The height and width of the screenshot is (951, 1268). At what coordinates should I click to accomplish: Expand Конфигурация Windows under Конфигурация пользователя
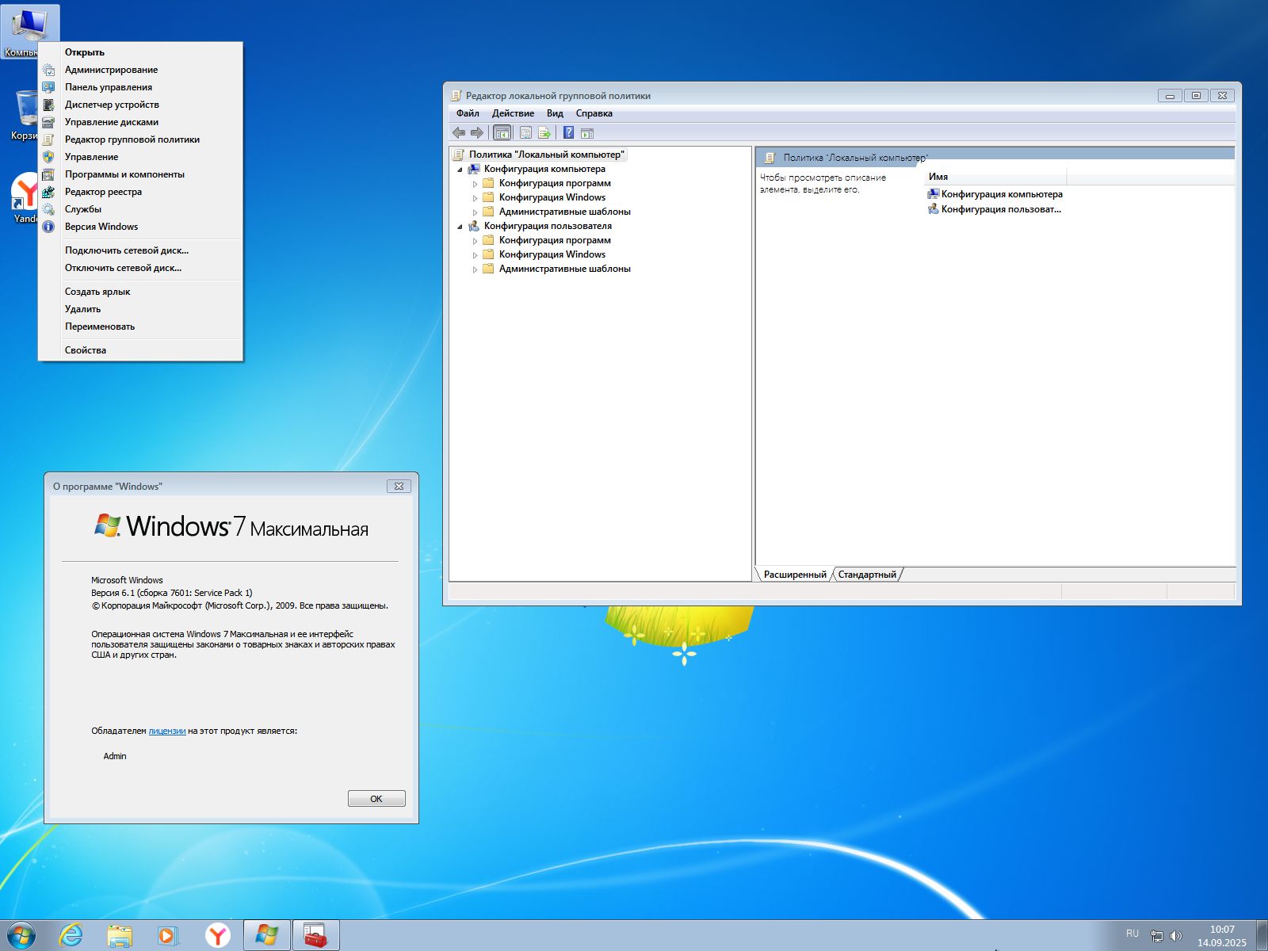pyautogui.click(x=475, y=255)
